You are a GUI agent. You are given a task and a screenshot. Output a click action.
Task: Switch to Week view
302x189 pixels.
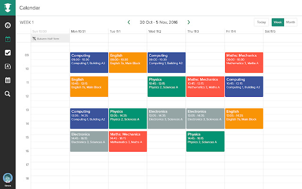pos(277,22)
